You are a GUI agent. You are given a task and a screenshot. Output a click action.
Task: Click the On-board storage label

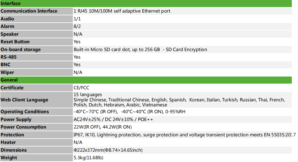(20, 50)
